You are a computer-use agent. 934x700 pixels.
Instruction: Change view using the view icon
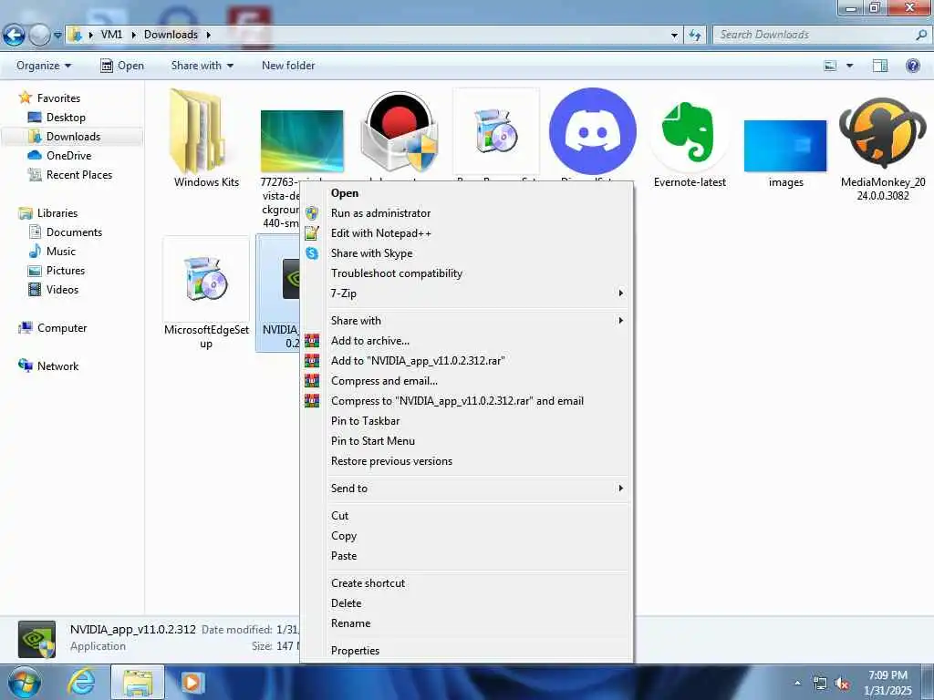[x=830, y=66]
